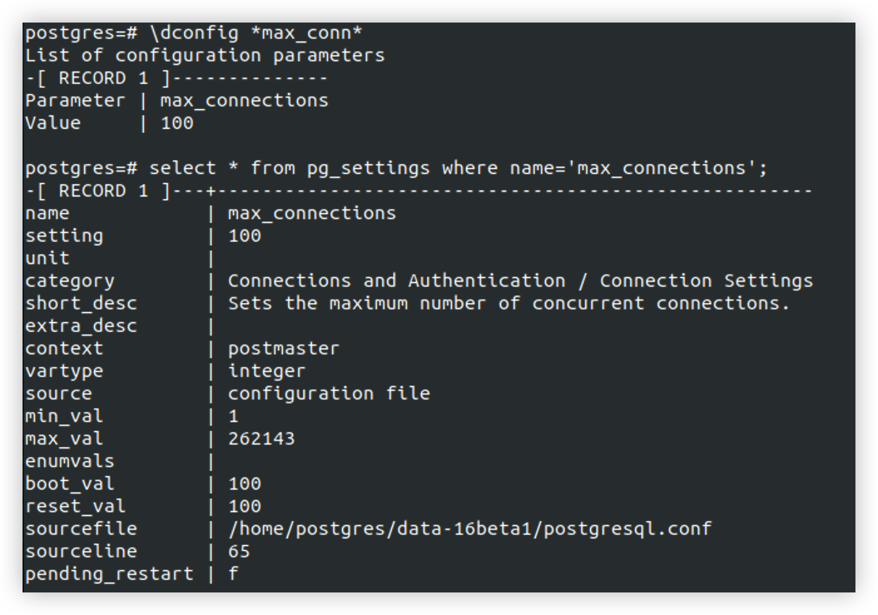878x615 pixels.
Task: Click the context value postmaster
Action: coord(284,348)
